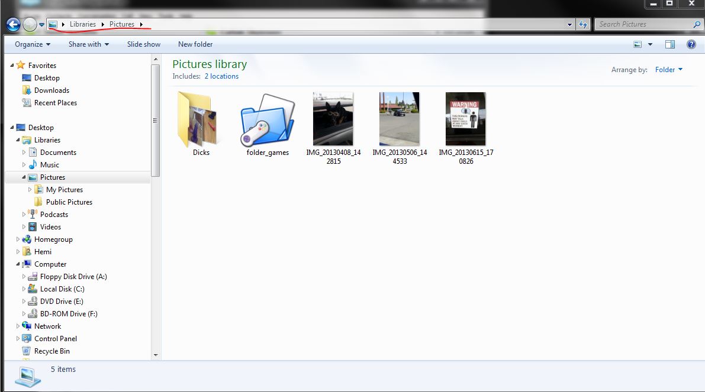
Task: Select the Documents library icon
Action: pyautogui.click(x=33, y=152)
